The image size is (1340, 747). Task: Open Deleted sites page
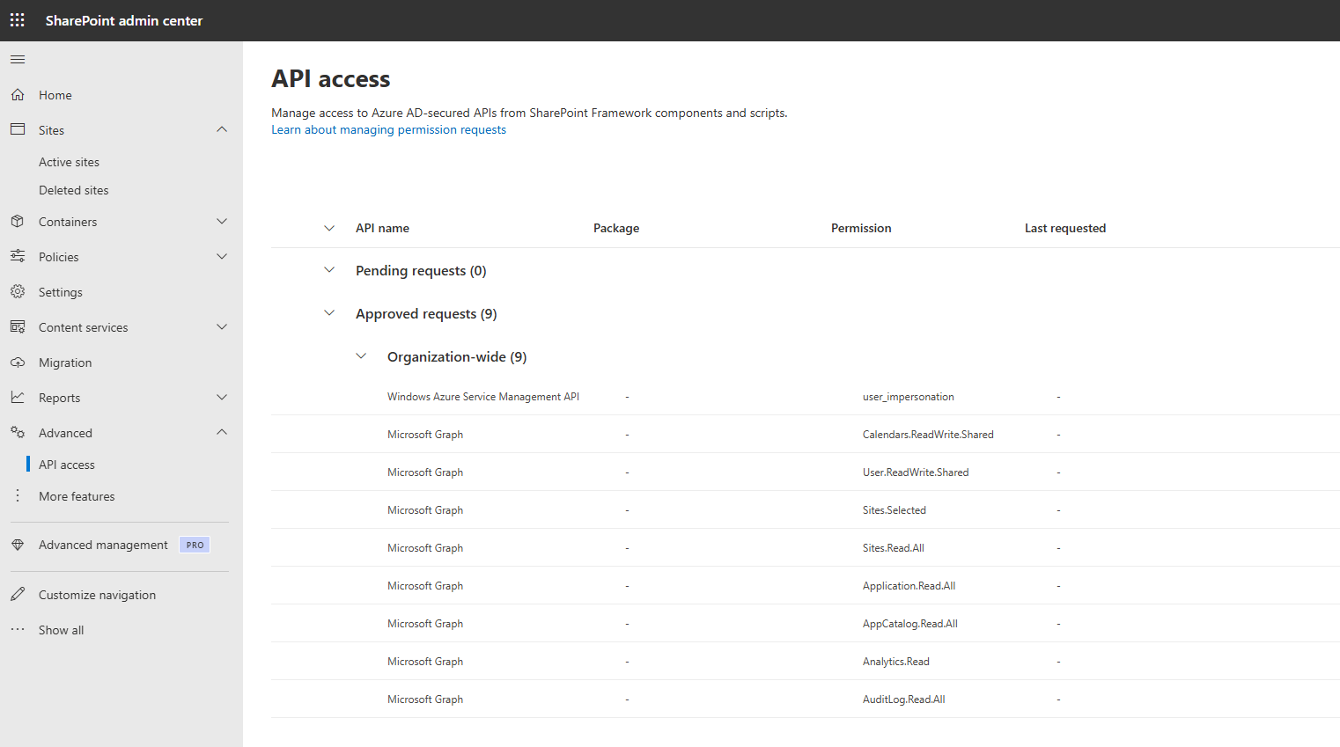click(74, 190)
